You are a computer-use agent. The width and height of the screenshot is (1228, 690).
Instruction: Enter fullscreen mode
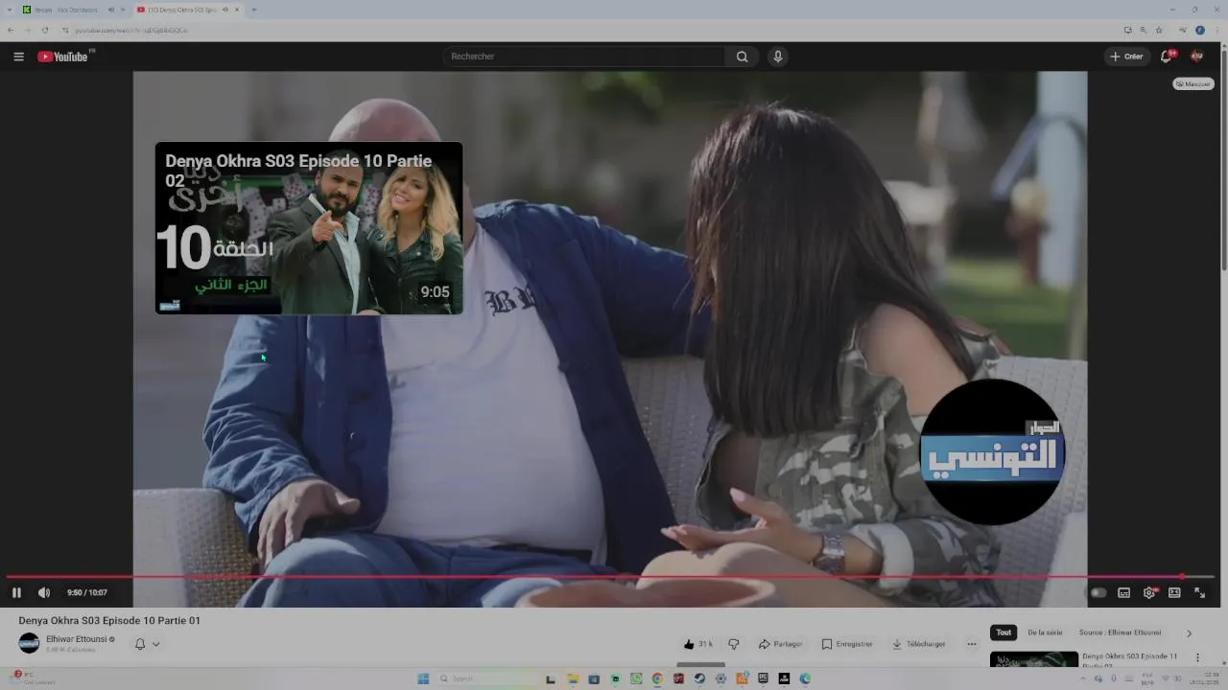pyautogui.click(x=1199, y=592)
